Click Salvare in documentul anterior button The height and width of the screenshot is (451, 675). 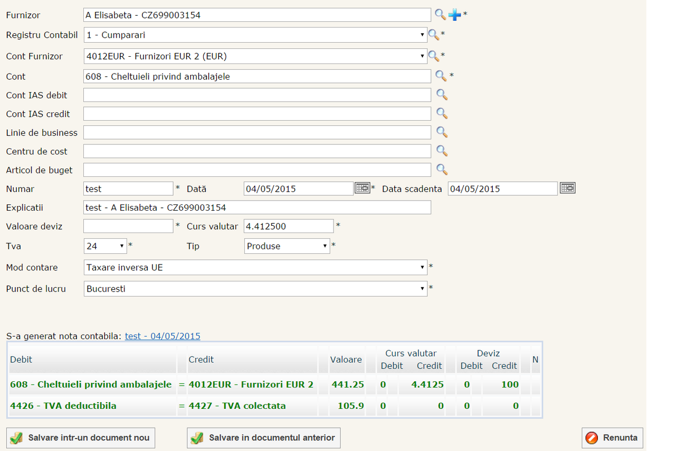point(264,438)
